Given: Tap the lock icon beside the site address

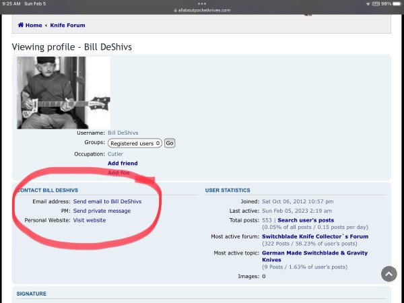Looking at the screenshot, I should click(x=176, y=10).
